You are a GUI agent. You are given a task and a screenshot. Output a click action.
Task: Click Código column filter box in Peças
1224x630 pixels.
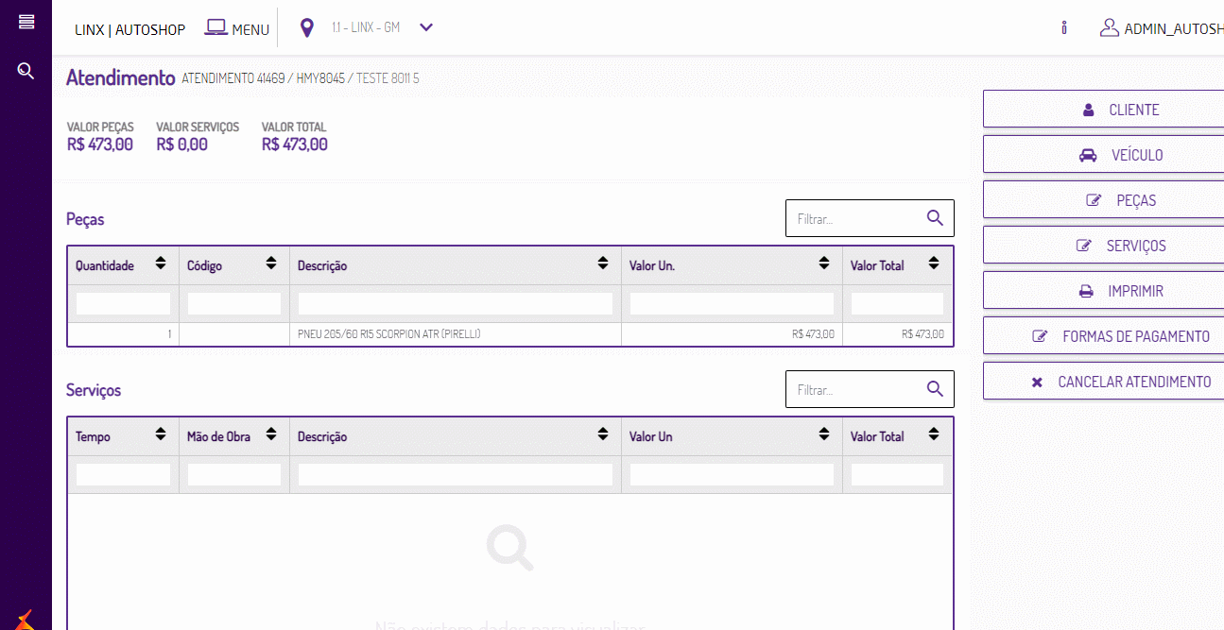234,303
